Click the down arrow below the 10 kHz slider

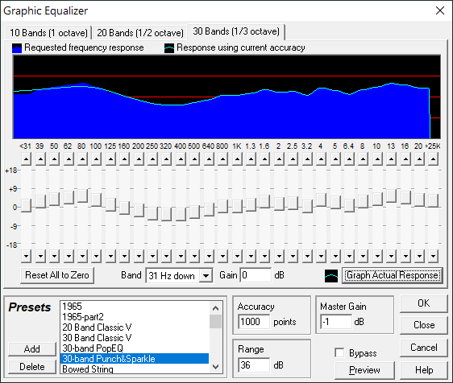(377, 256)
